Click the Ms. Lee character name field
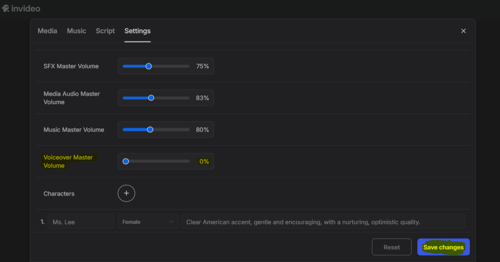The height and width of the screenshot is (262, 500). point(81,222)
